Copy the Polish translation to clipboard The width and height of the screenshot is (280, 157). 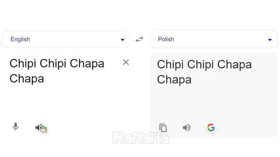point(163,128)
